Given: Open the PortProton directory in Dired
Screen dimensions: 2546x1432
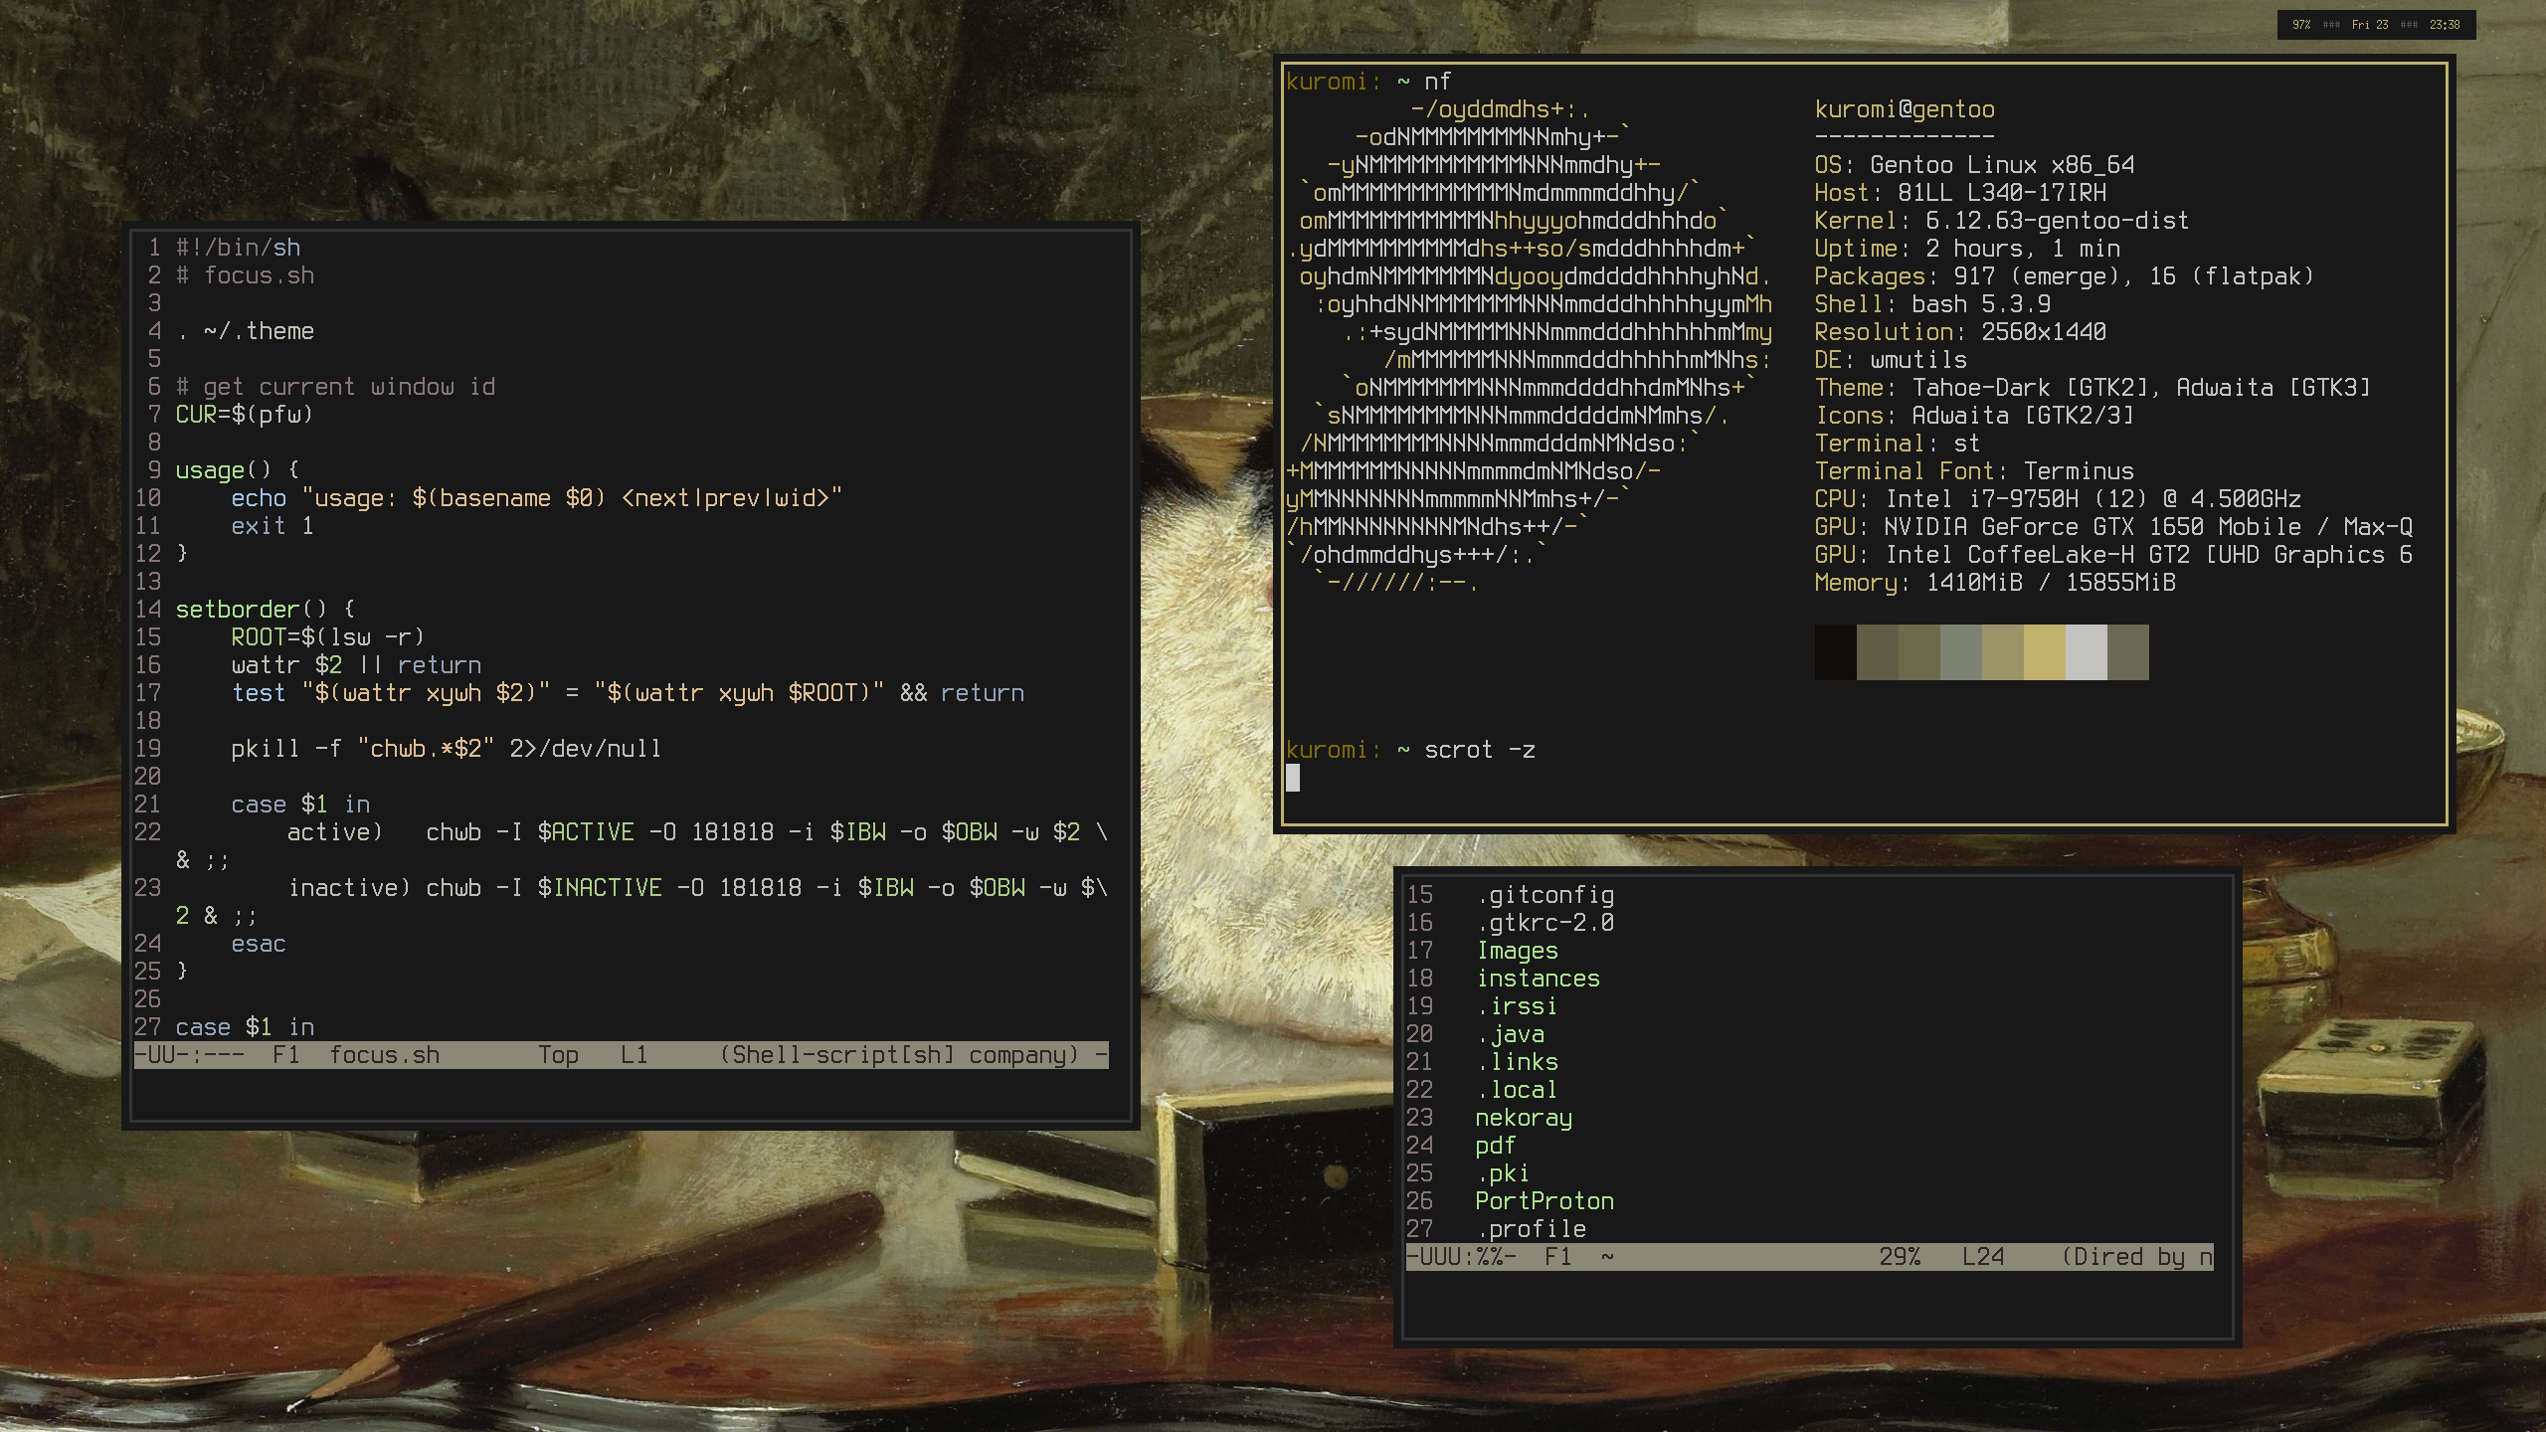Looking at the screenshot, I should pos(1544,1201).
